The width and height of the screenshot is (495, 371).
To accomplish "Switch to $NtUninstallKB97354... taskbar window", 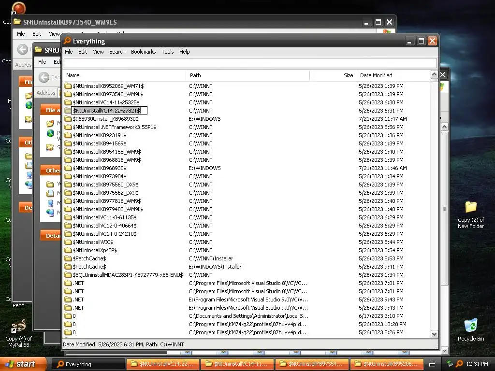I will [x=312, y=364].
